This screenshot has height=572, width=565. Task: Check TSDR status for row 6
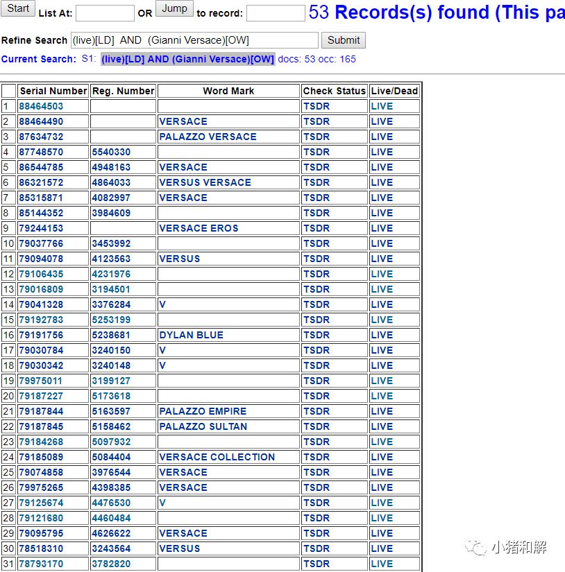tap(317, 182)
